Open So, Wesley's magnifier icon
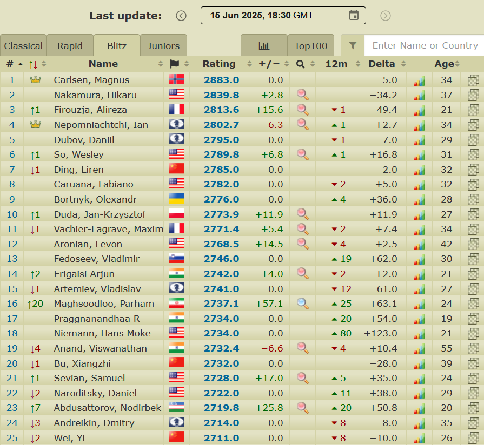The width and height of the screenshot is (484, 445). click(x=302, y=154)
